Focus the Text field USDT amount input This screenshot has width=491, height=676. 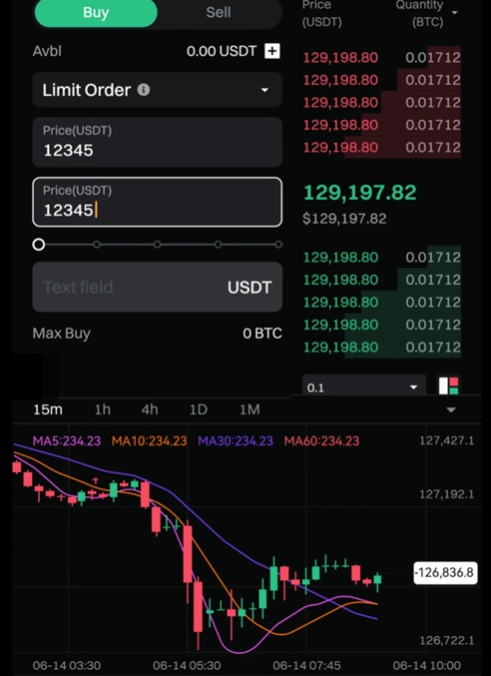pos(158,287)
